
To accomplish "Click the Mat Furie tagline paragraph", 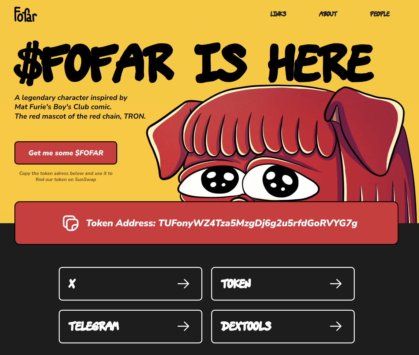I will (x=80, y=107).
